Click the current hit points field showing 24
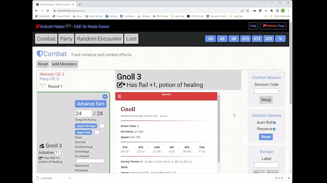The image size is (327, 183). [84, 113]
